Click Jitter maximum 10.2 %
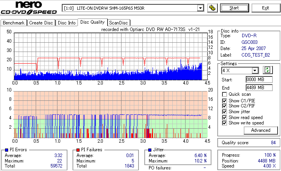Image resolution: width=281 pixels, height=171 pixels. 201,161
